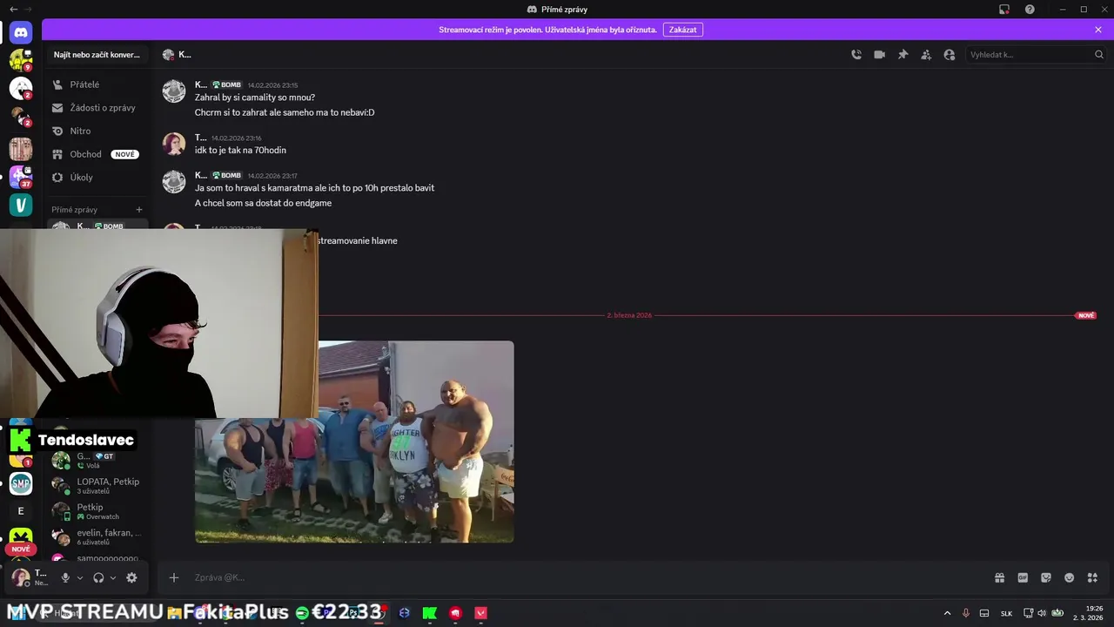This screenshot has height=627, width=1114.
Task: Start a video call
Action: [x=880, y=54]
